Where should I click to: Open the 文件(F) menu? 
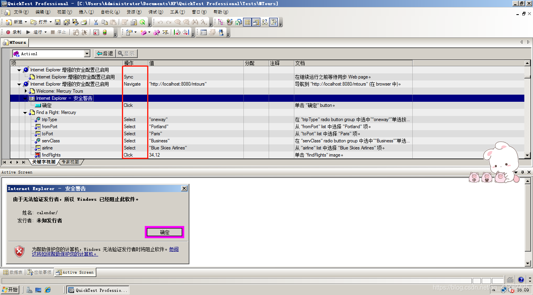tap(21, 12)
